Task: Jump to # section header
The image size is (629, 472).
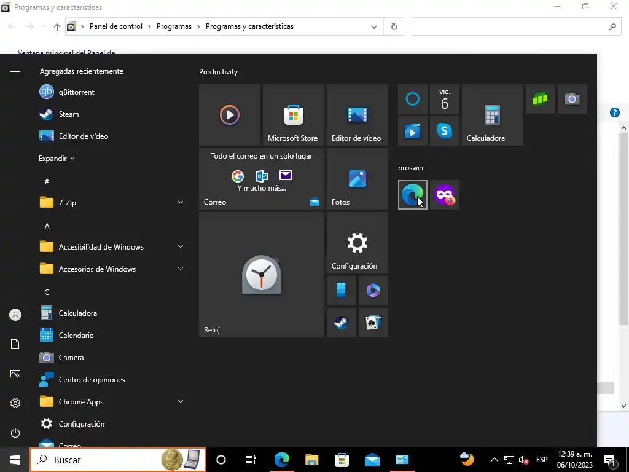Action: click(47, 181)
